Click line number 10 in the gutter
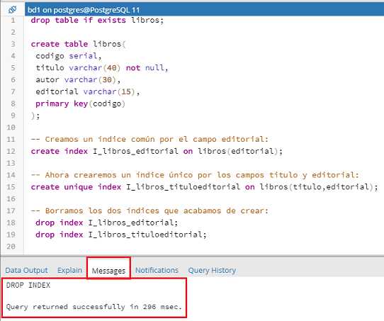Image resolution: width=384 pixels, height=321 pixels. tap(11, 128)
